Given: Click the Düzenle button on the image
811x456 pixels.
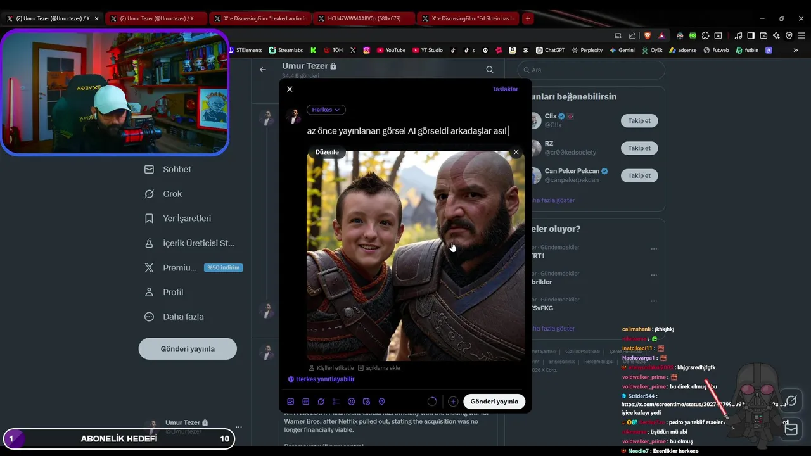Looking at the screenshot, I should (327, 152).
